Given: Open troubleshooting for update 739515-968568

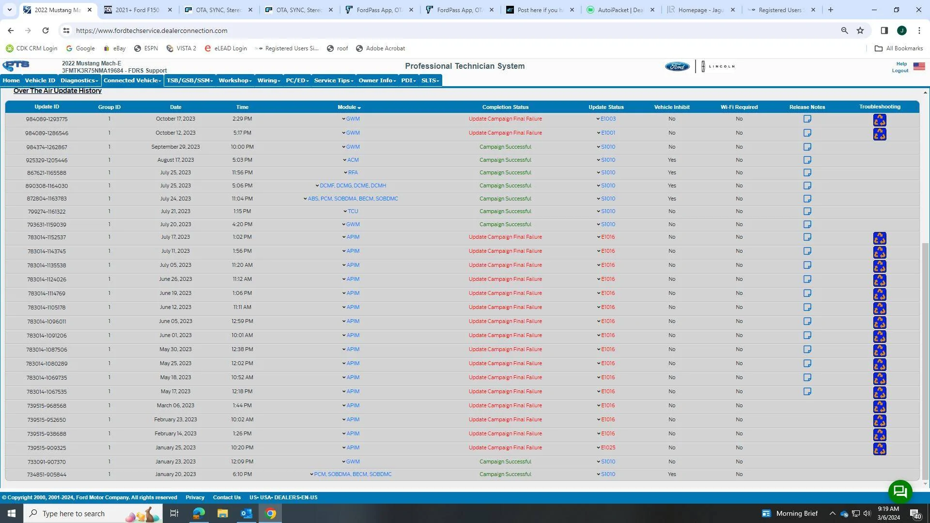Looking at the screenshot, I should coord(880,407).
